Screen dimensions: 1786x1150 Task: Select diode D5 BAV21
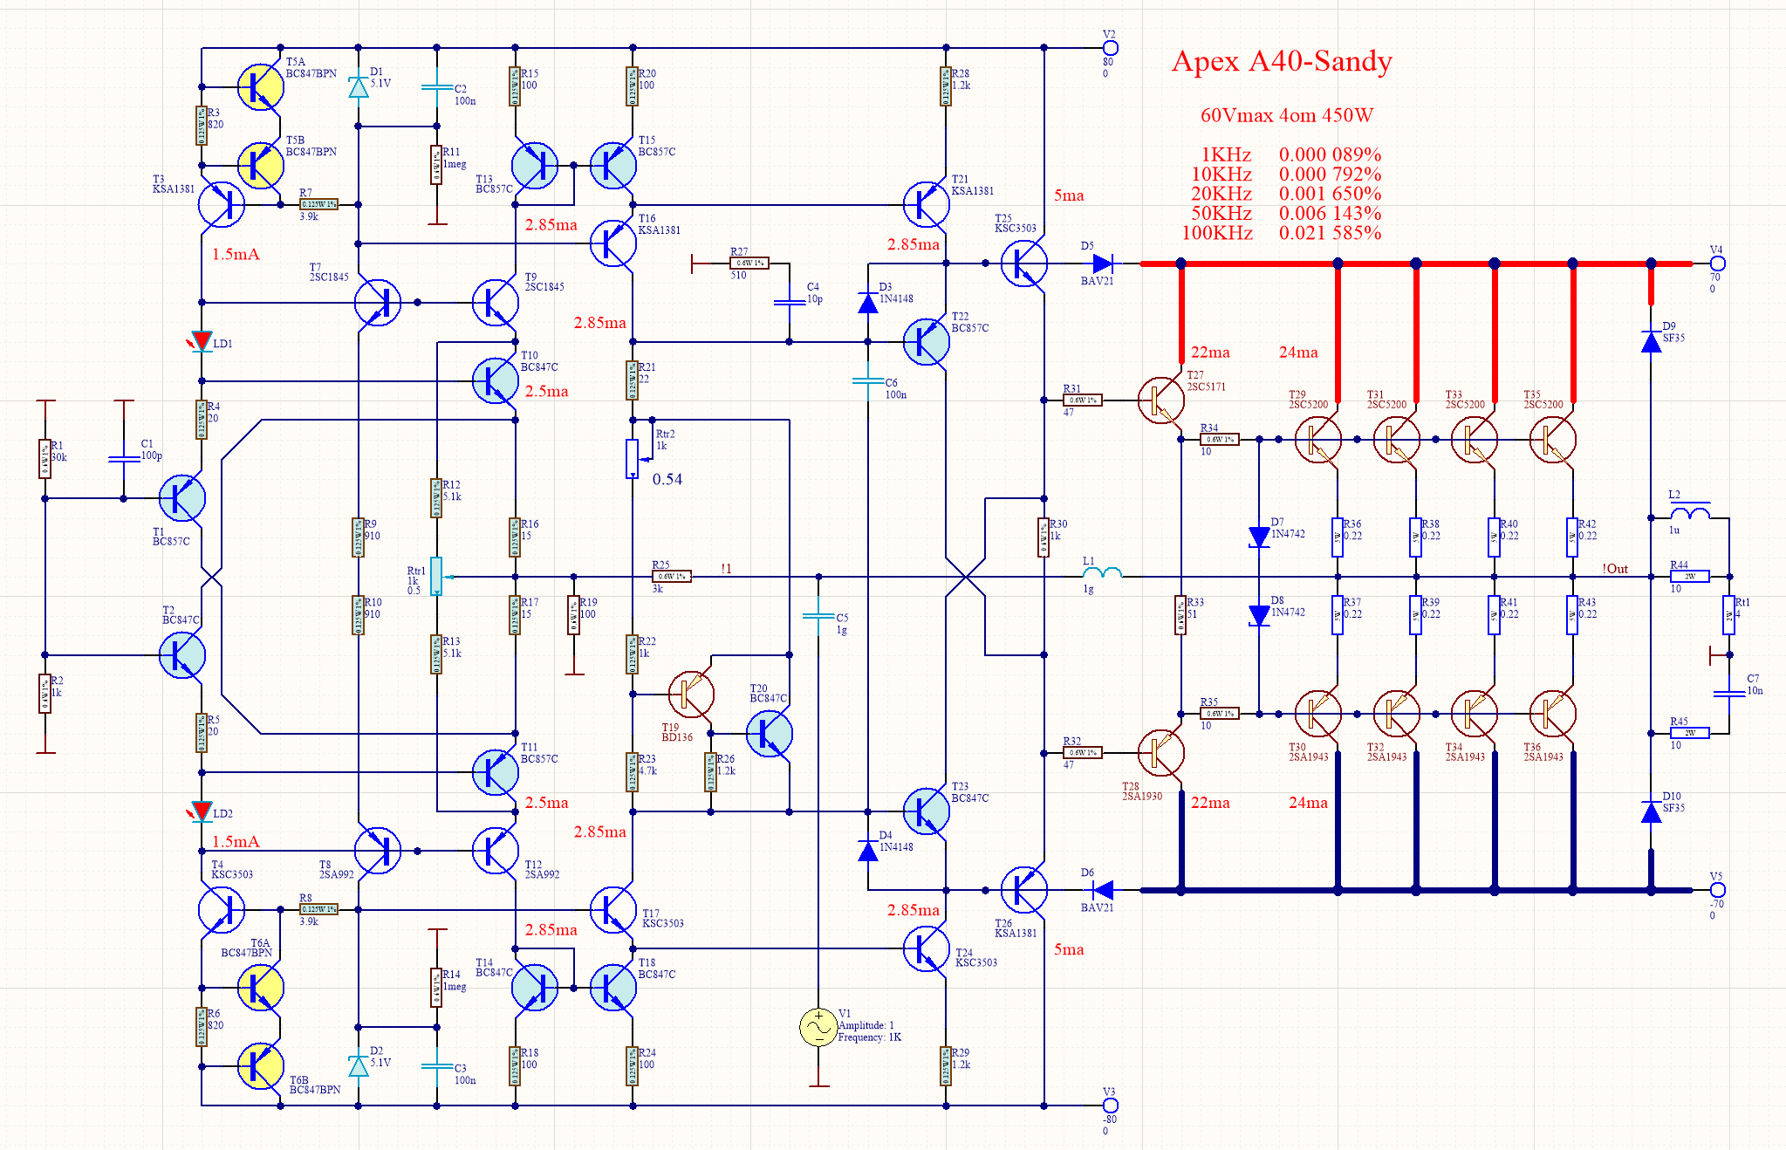click(x=1102, y=263)
